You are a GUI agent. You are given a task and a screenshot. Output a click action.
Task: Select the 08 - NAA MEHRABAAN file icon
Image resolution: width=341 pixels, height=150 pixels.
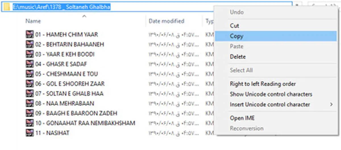pos(30,103)
